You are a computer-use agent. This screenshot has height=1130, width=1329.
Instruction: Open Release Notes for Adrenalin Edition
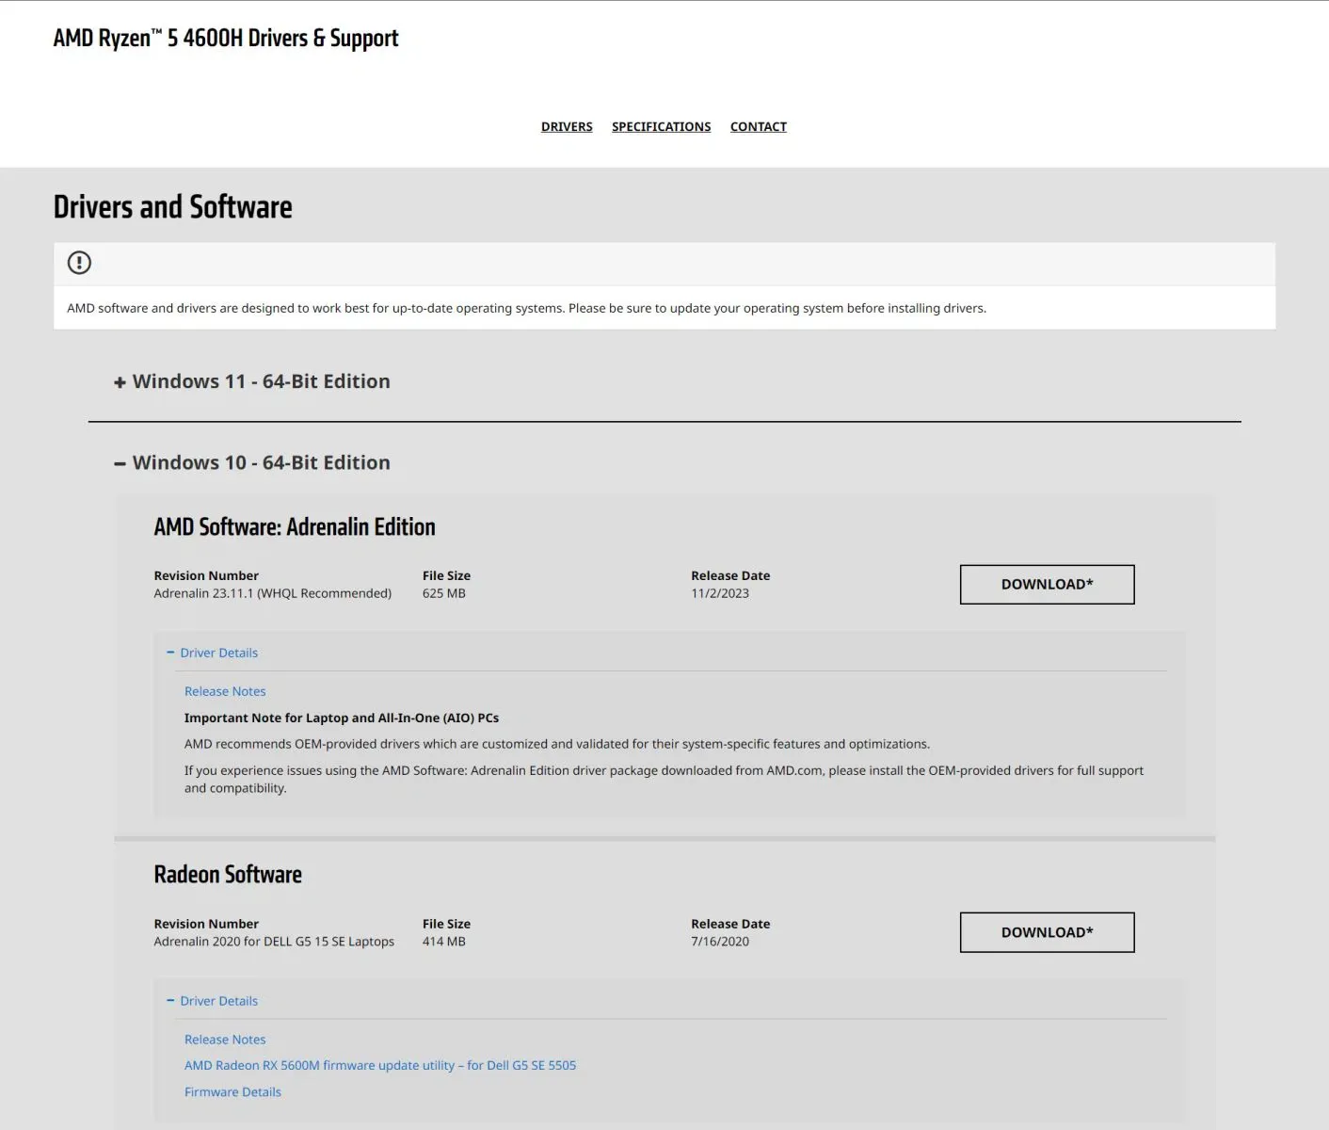225,691
